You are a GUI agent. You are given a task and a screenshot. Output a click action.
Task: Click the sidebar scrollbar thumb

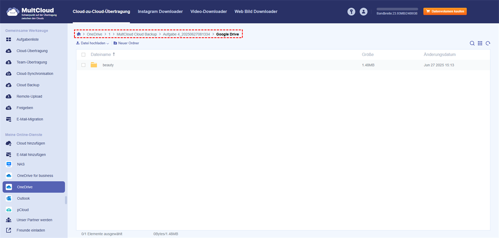point(66,200)
